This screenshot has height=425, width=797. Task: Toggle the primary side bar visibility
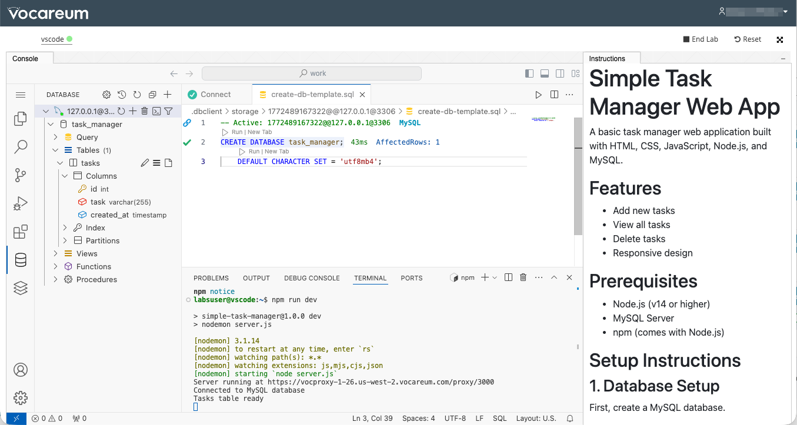click(x=529, y=73)
